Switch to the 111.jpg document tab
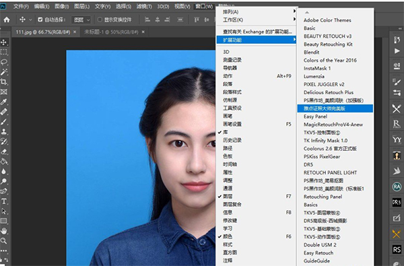This screenshot has height=266, width=404. pyautogui.click(x=43, y=32)
